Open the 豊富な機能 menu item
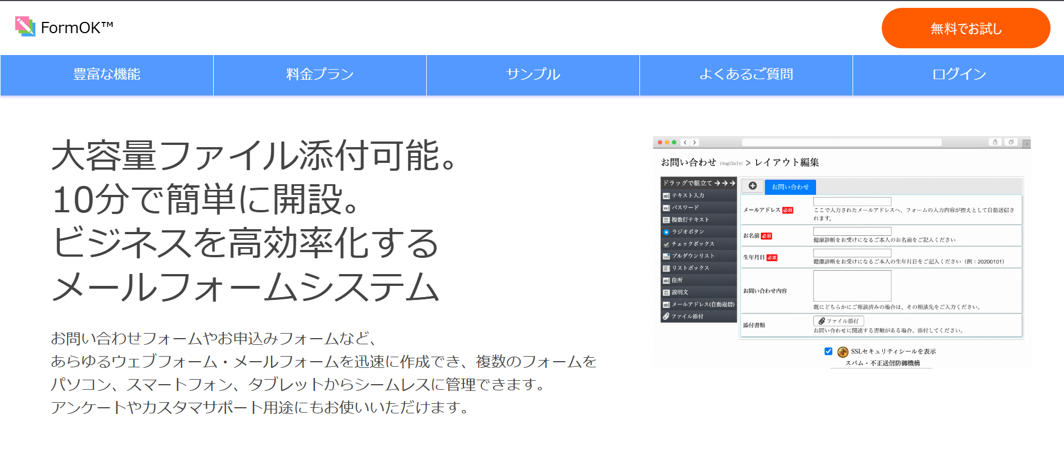Viewport: 1064px width, 451px height. [107, 75]
